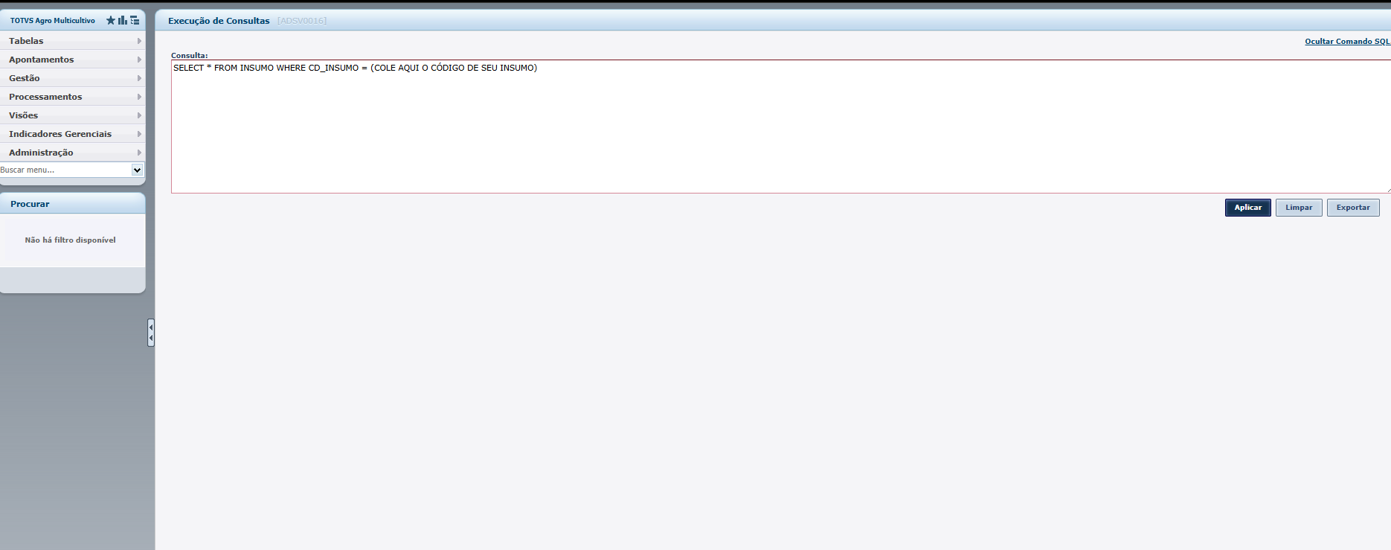This screenshot has height=550, width=1391.
Task: Click inside the Consulta SQL text area
Action: coord(781,127)
